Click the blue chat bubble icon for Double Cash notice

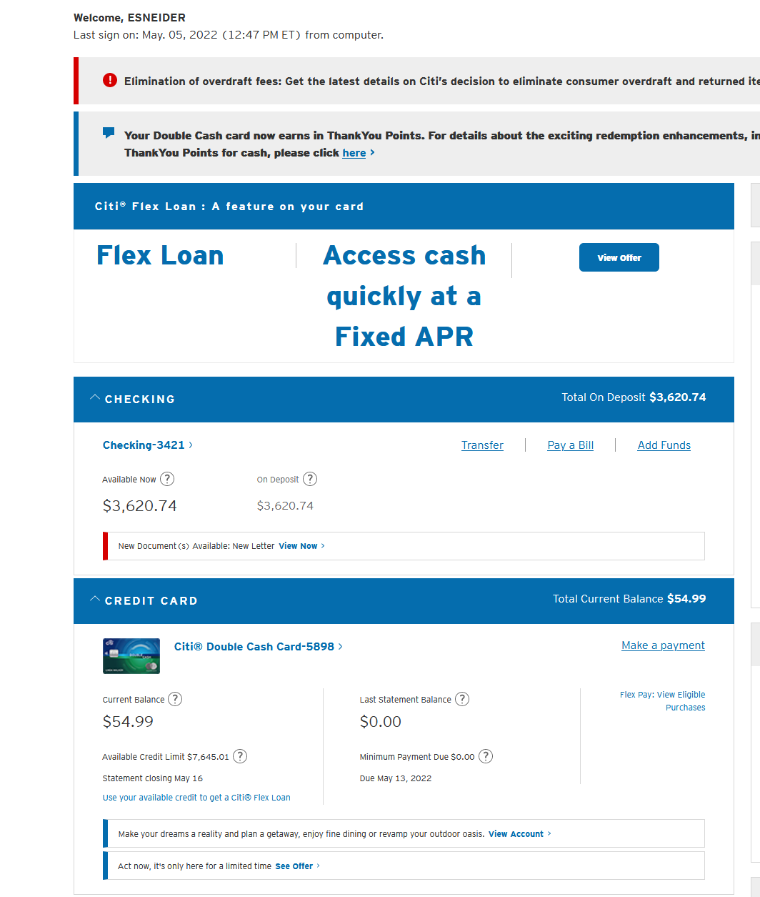109,133
